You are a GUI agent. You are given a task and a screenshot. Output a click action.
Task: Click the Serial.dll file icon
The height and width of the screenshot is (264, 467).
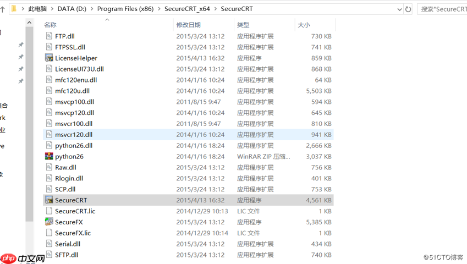(49, 244)
